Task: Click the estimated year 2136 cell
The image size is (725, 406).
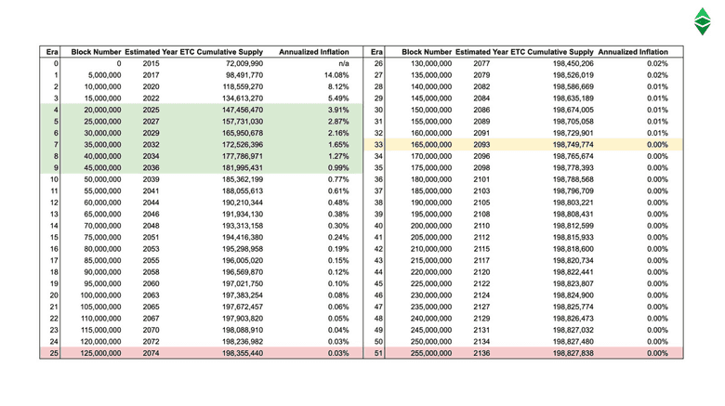Action: click(x=481, y=354)
